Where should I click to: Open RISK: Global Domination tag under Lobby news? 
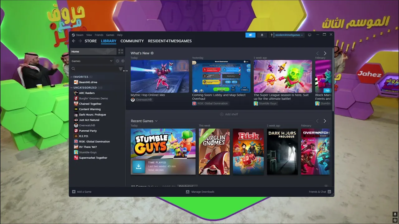tap(210, 103)
